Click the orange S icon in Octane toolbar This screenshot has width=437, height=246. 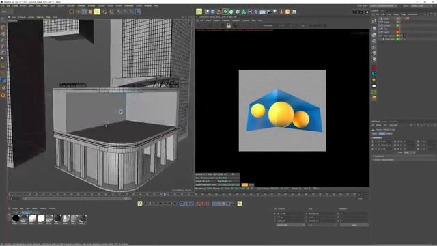coord(287,12)
